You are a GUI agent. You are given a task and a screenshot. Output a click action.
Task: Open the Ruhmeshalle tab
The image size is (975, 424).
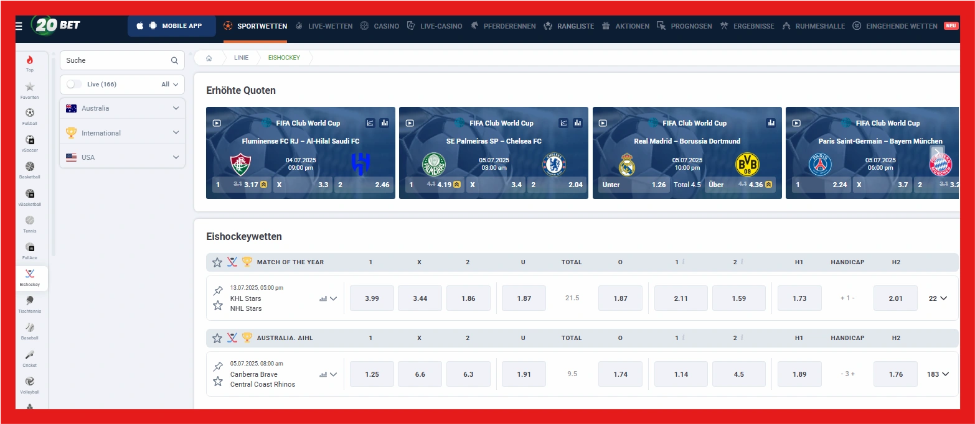tap(813, 26)
